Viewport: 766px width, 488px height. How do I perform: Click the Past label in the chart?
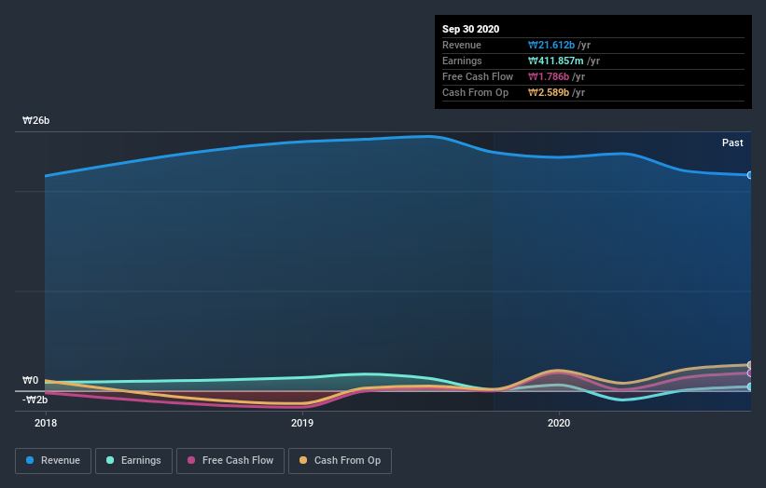point(732,142)
